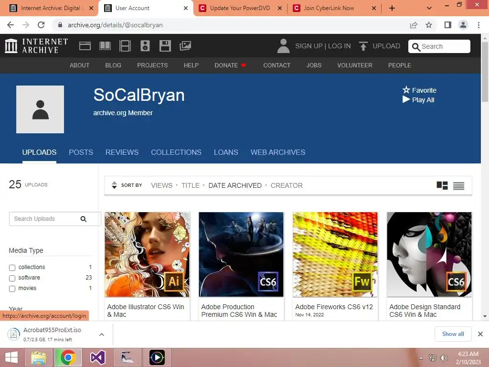Click the volume icon in system tray
Viewport: 489px width, 367px height.
click(444, 357)
